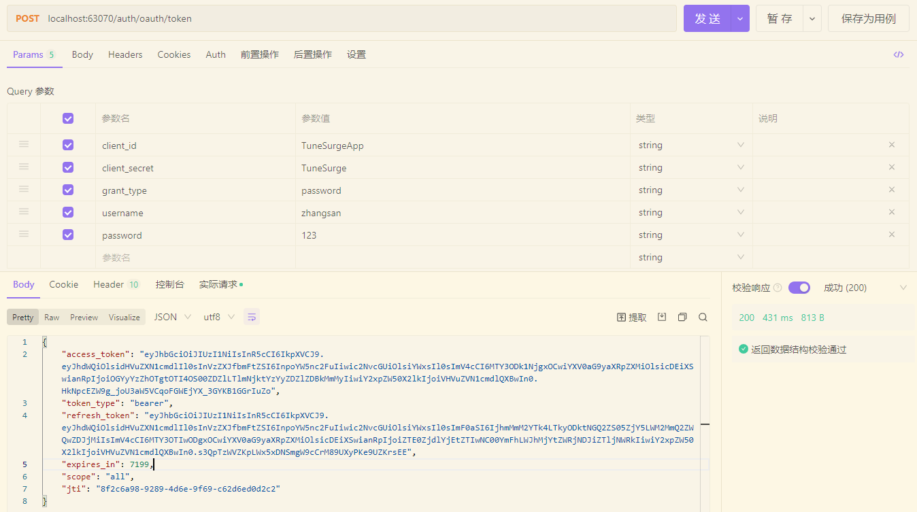Image resolution: width=917 pixels, height=512 pixels.
Task: Delete the client_id parameter row
Action: 892,145
